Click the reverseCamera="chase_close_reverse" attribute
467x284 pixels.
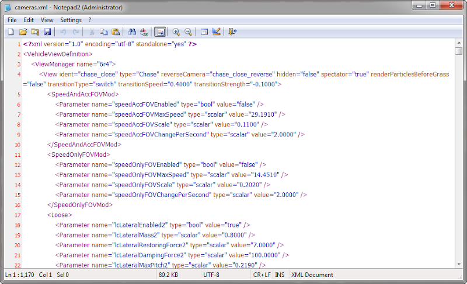(218, 74)
